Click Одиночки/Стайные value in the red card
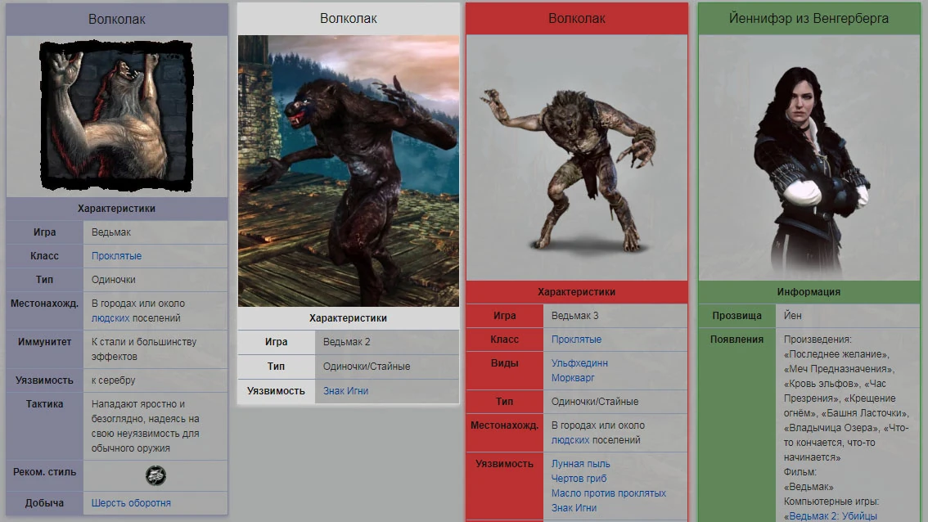Viewport: 928px width, 522px height. pyautogui.click(x=595, y=401)
